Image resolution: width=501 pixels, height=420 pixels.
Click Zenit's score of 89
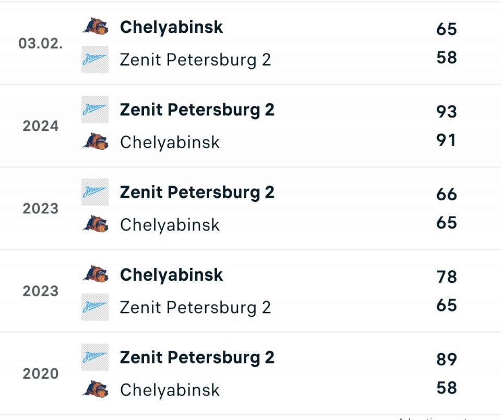(447, 359)
